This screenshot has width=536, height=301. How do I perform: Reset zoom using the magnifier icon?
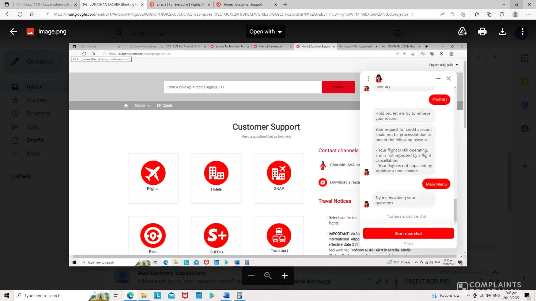268,275
